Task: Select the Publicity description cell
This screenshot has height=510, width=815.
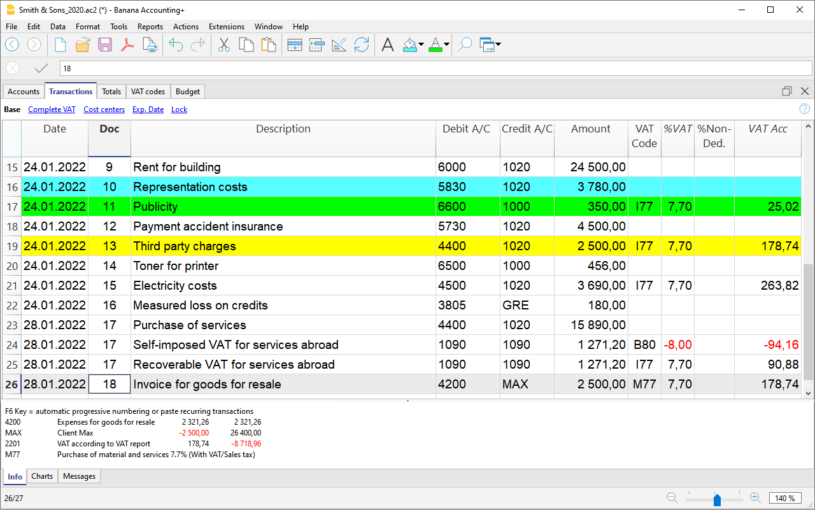Action: pyautogui.click(x=283, y=207)
